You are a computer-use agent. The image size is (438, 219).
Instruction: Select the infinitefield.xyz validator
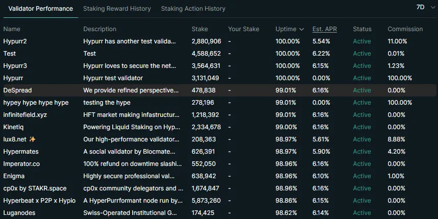point(25,115)
